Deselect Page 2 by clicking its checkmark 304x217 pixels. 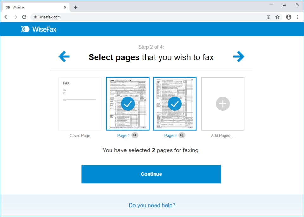(174, 103)
